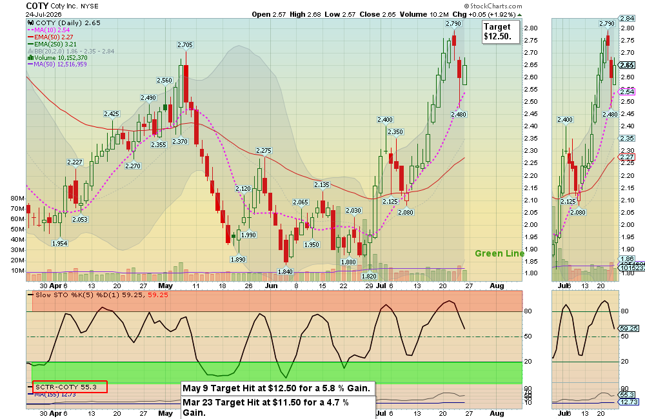
Task: Click the 2.65 current price tag on zoom chart
Action: click(628, 65)
